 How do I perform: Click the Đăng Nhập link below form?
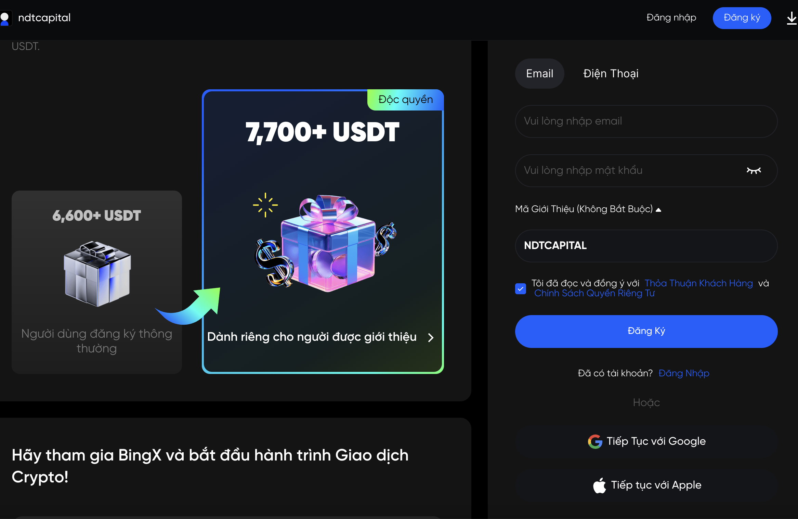click(x=684, y=373)
